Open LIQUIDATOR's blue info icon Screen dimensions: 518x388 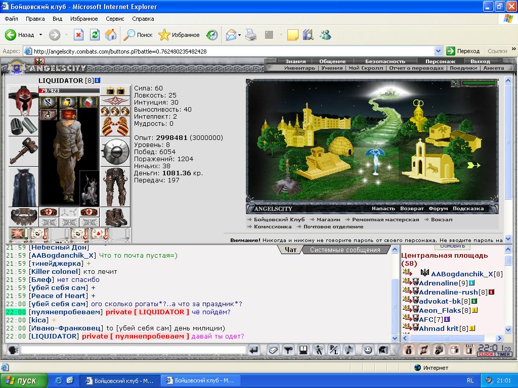click(98, 80)
